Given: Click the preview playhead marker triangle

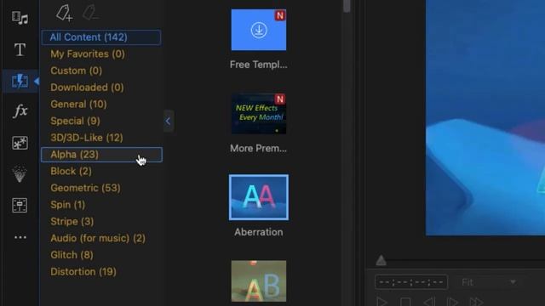Looking at the screenshot, I should point(381,260).
